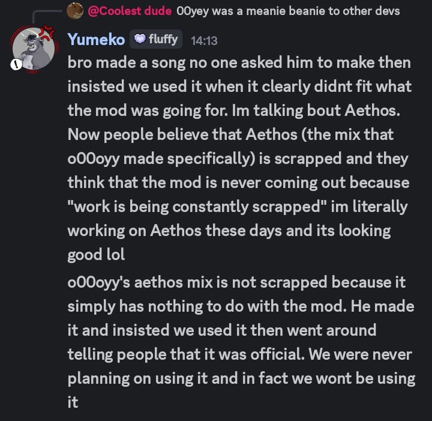Click the 14:13 message timestamp

[x=203, y=40]
